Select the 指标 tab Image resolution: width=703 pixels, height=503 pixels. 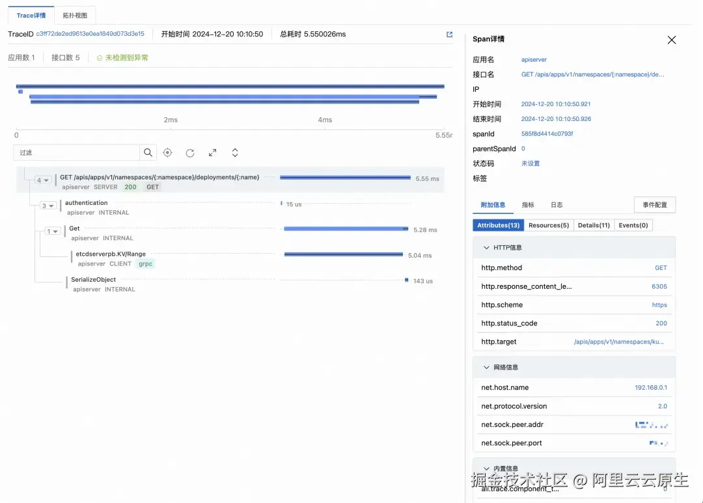click(x=528, y=205)
